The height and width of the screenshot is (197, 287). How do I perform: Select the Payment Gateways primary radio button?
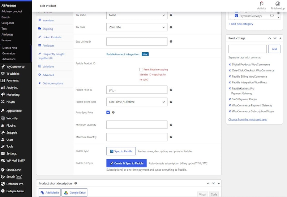272,16
